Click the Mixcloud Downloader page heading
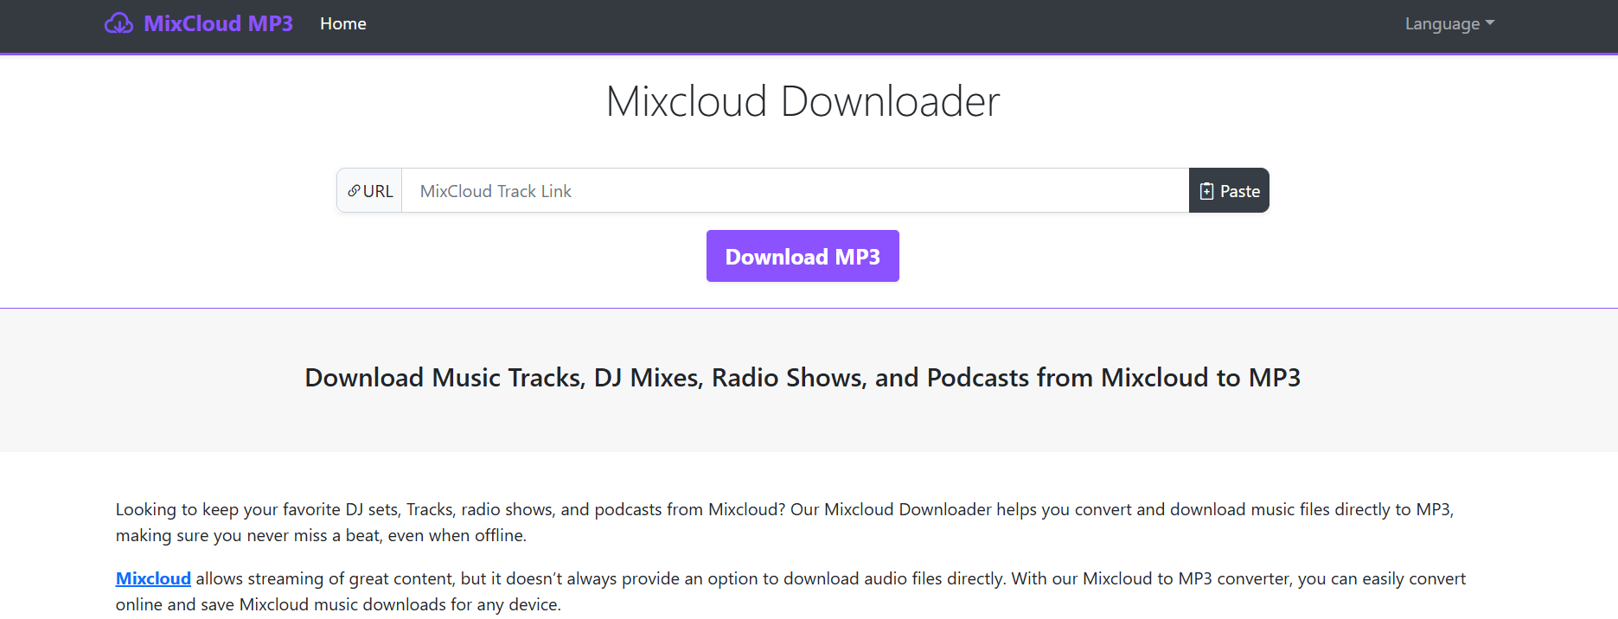Image resolution: width=1618 pixels, height=619 pixels. pos(803,101)
